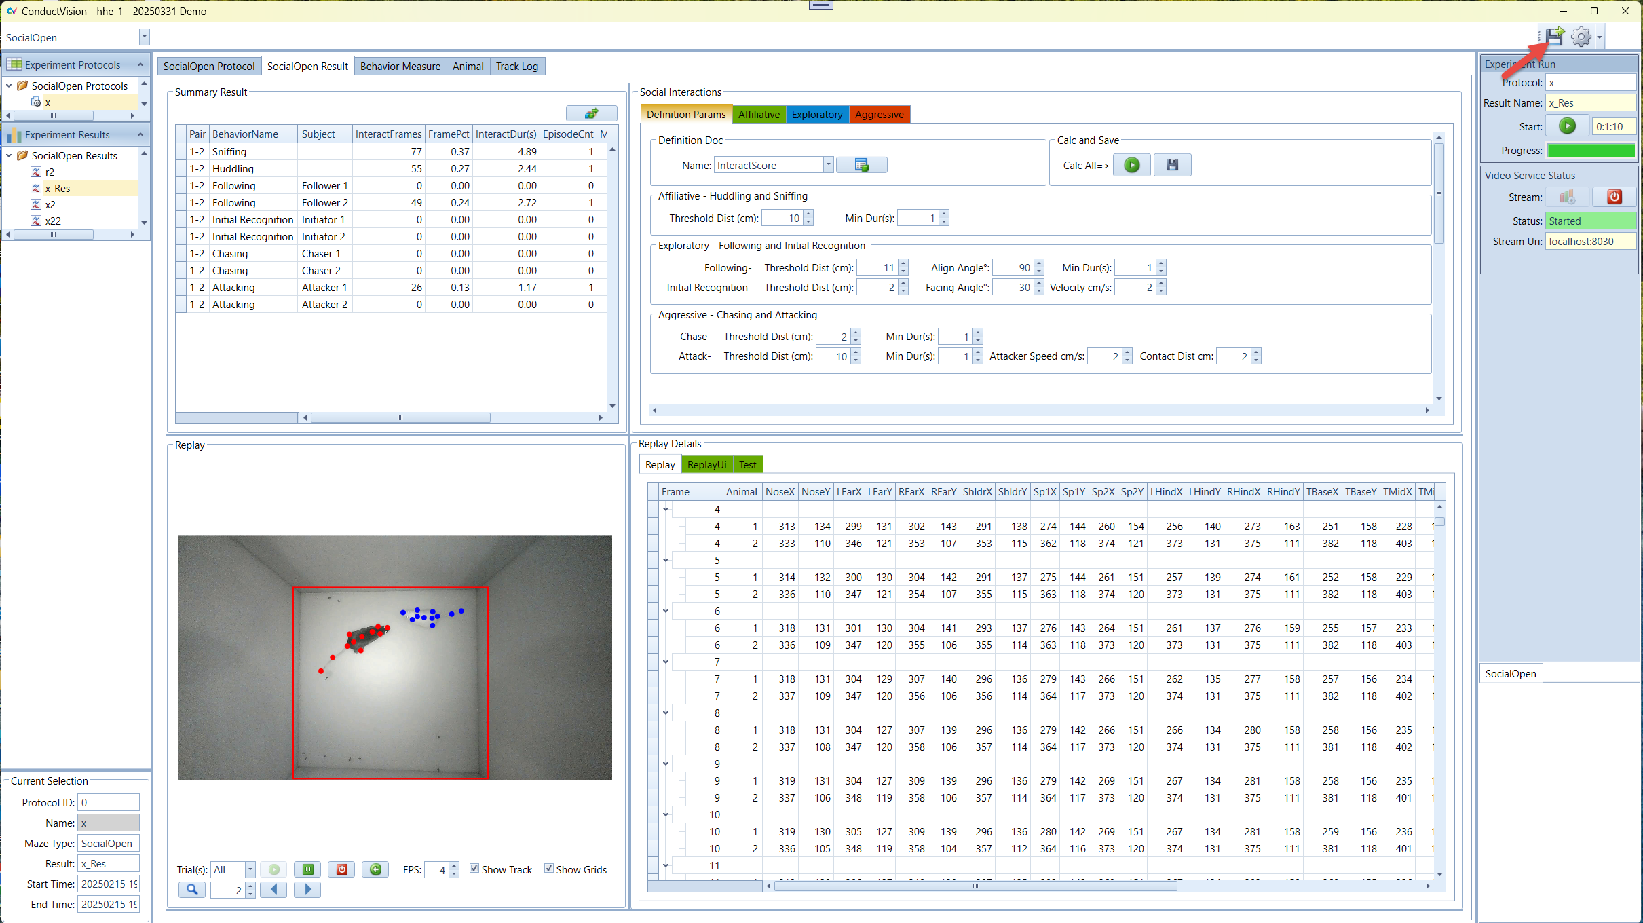Click the magnifier search button in Replay
This screenshot has width=1643, height=923.
pyautogui.click(x=192, y=890)
